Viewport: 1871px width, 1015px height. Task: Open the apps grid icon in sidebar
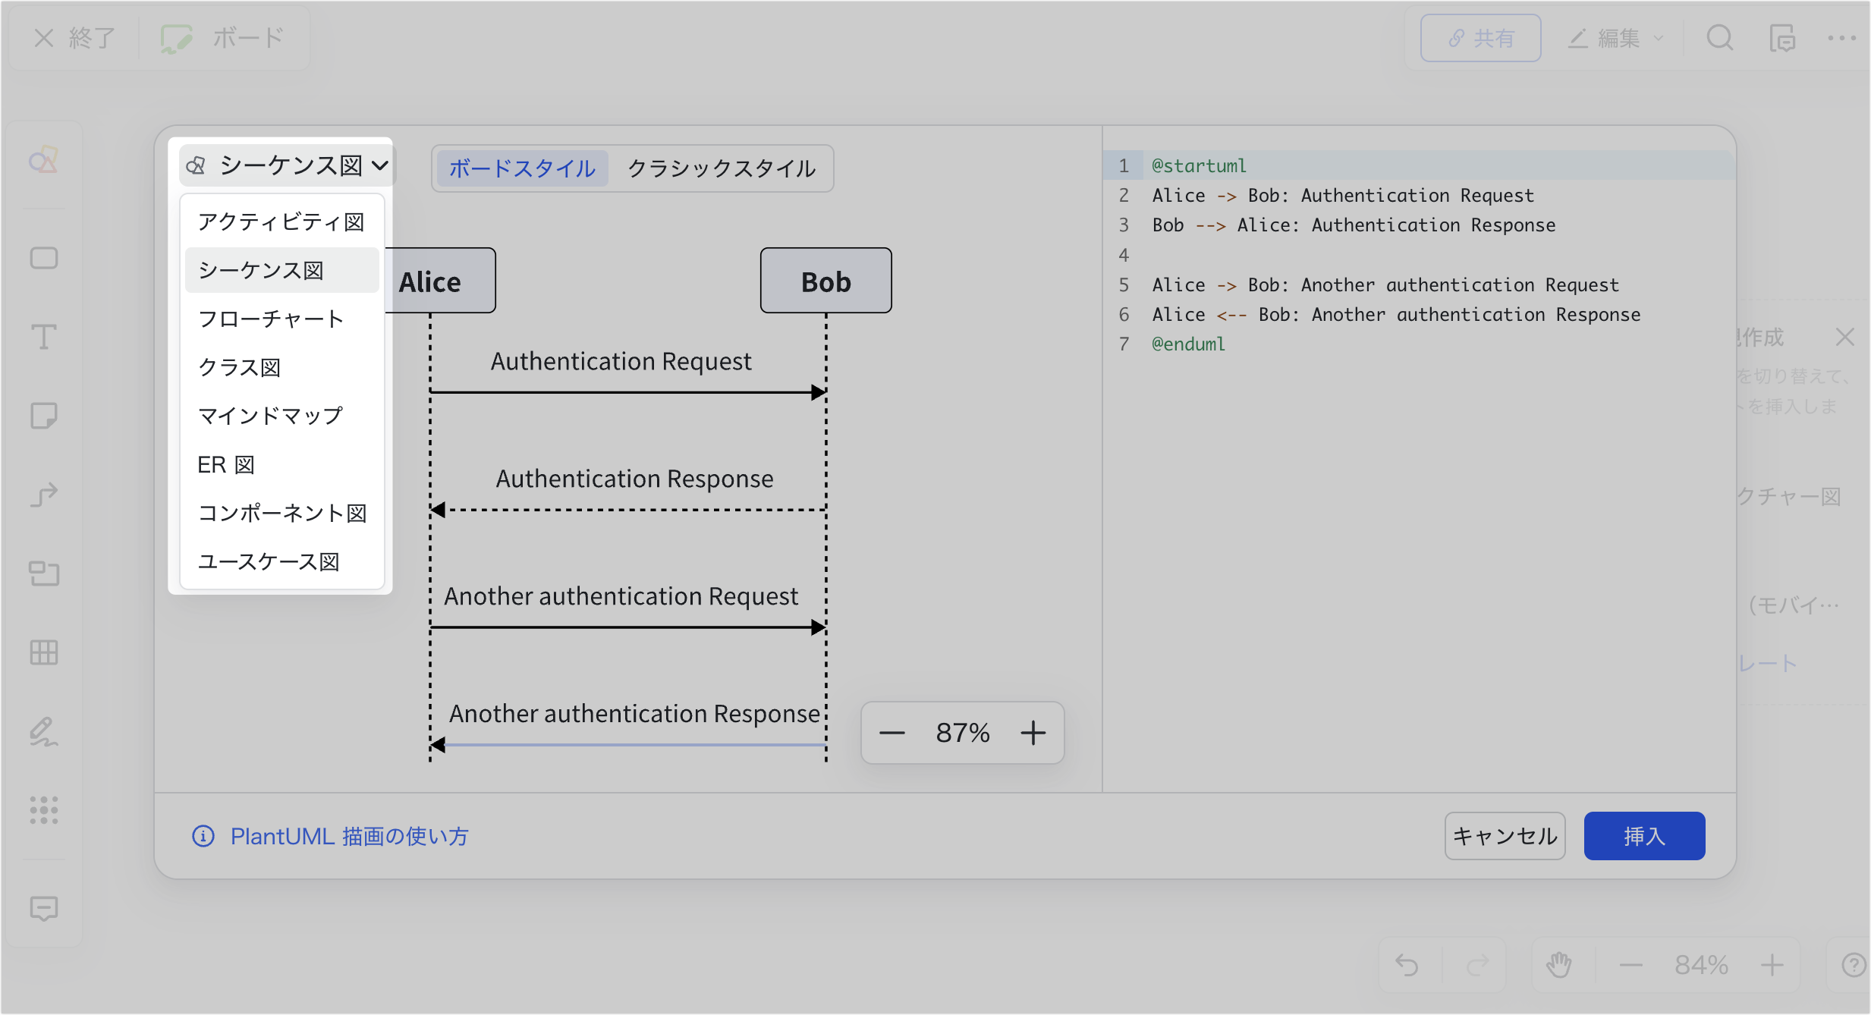coord(44,810)
